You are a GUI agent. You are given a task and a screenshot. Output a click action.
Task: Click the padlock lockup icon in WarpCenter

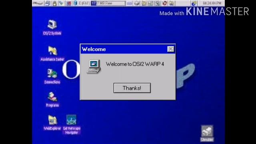click(54, 3)
